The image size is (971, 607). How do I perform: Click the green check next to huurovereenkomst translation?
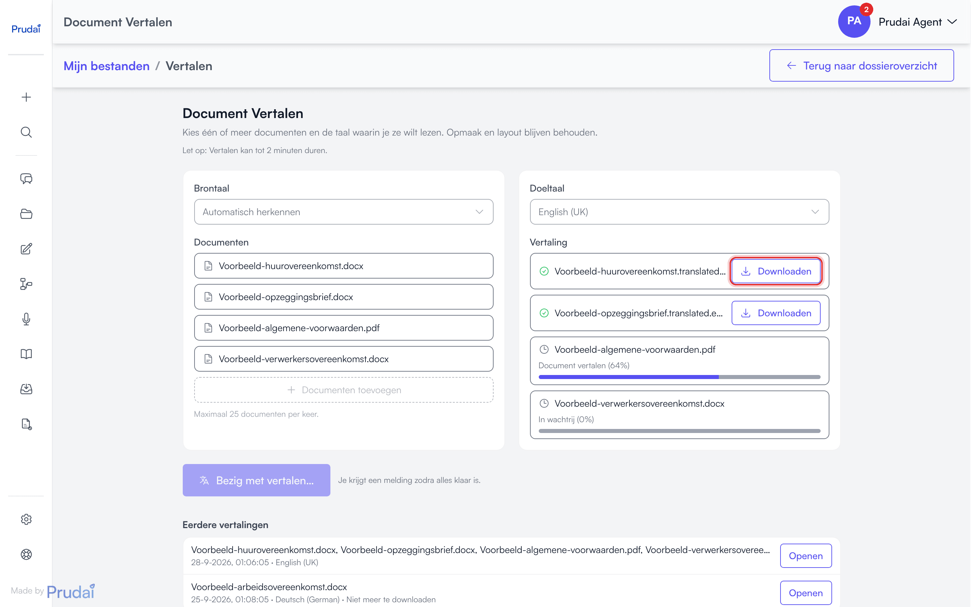coord(544,271)
